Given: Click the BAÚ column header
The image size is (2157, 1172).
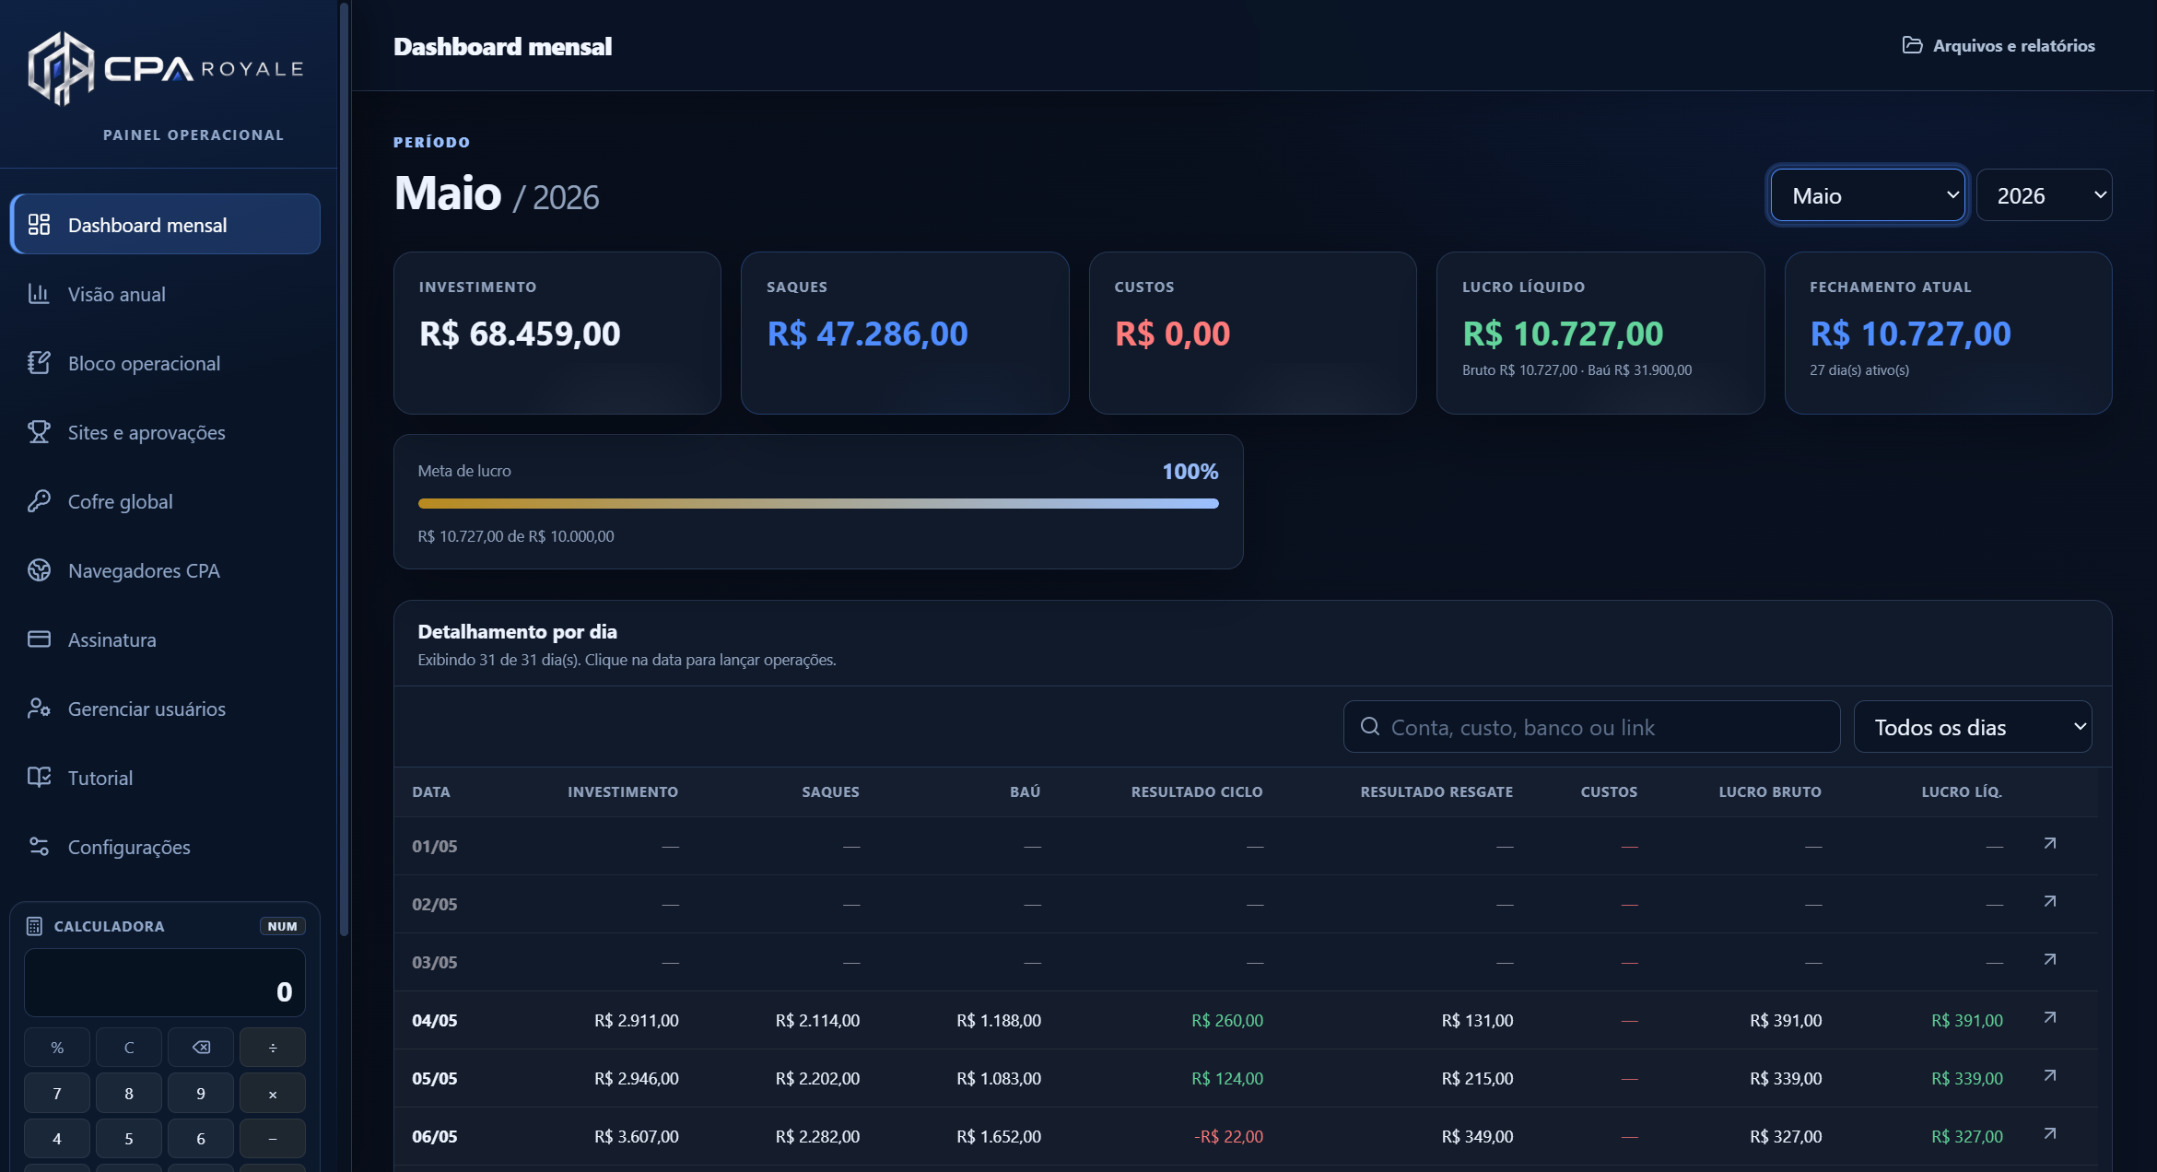Looking at the screenshot, I should point(1026,791).
